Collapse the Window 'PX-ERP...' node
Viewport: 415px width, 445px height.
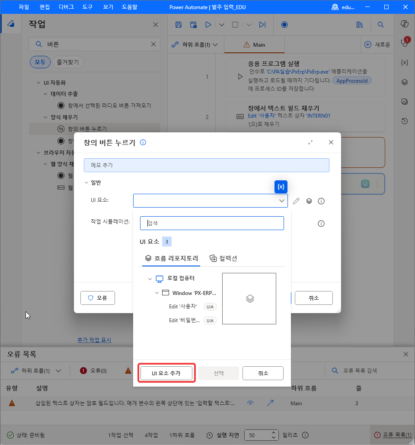157,293
